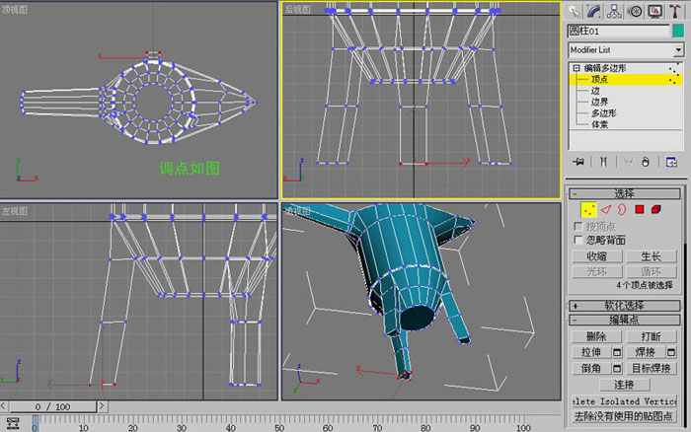
Task: Click the object color swatch
Action: pyautogui.click(x=678, y=31)
